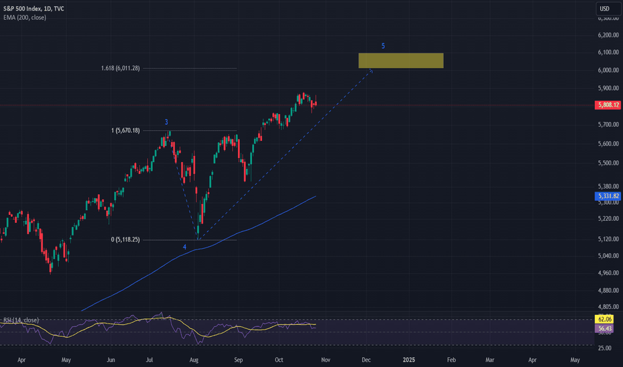Click the 4,880.00 price axis label

click(608, 290)
